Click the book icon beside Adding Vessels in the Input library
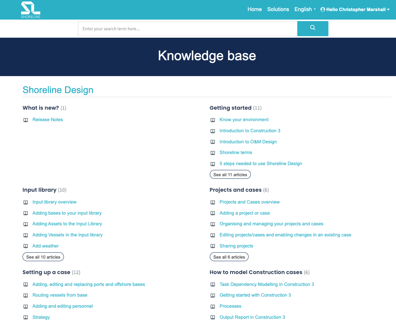396x321 pixels. pyautogui.click(x=26, y=235)
